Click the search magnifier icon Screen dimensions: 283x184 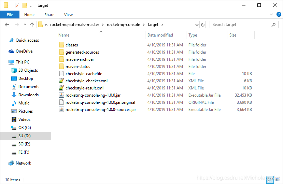pyautogui.click(x=273, y=25)
